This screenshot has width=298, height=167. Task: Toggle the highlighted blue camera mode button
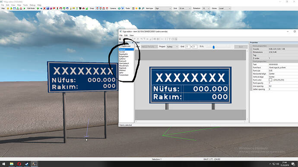coord(123,8)
